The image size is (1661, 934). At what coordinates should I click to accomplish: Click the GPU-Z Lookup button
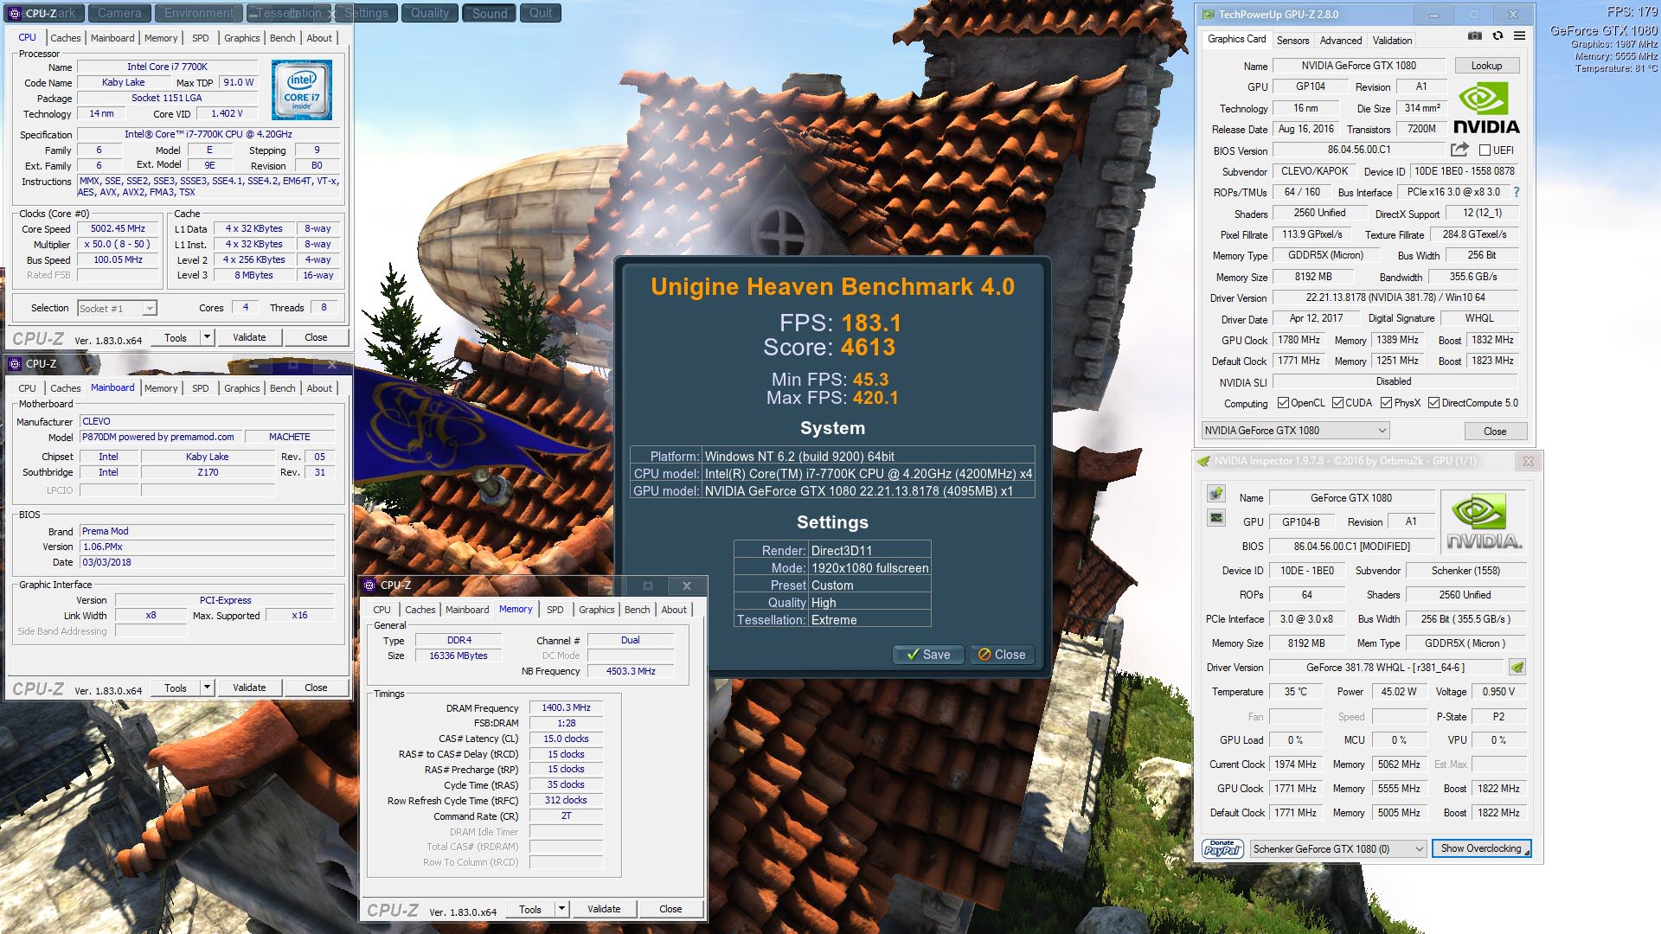point(1486,66)
